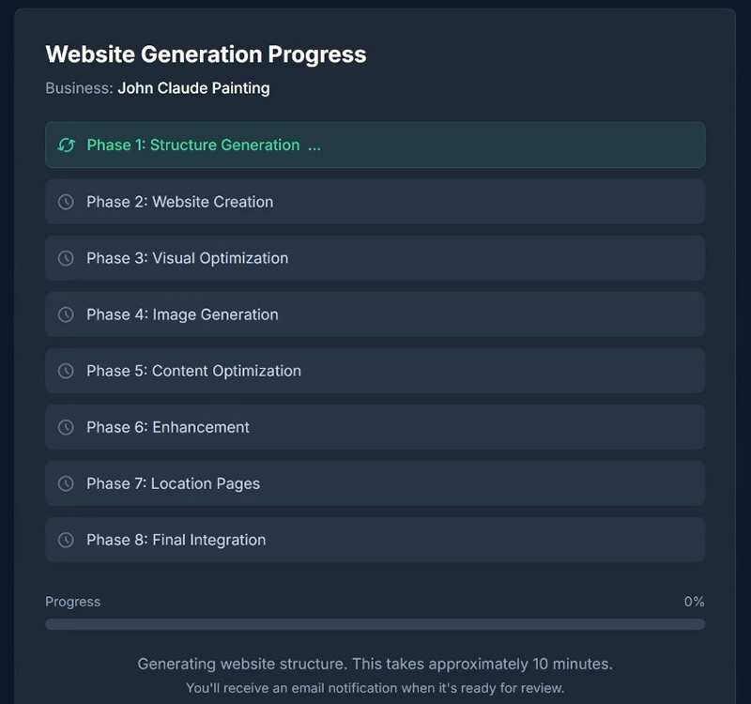Click the progress bar track
The width and height of the screenshot is (751, 704).
(375, 624)
